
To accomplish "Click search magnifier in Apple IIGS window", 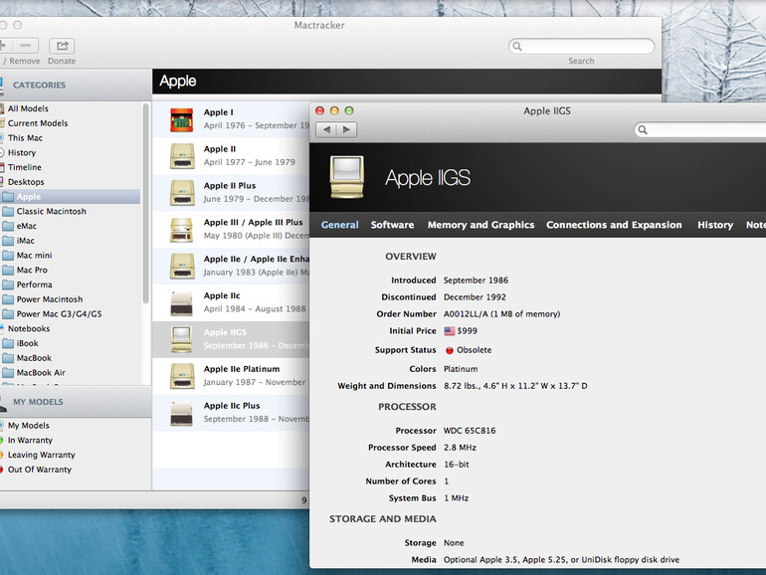I will pyautogui.click(x=643, y=130).
